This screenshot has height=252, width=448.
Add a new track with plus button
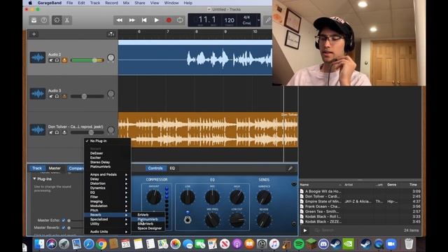(34, 34)
